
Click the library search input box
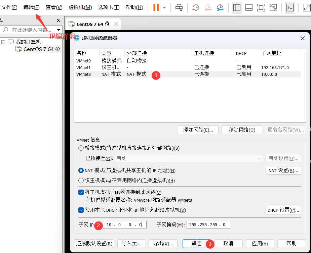coord(32,30)
